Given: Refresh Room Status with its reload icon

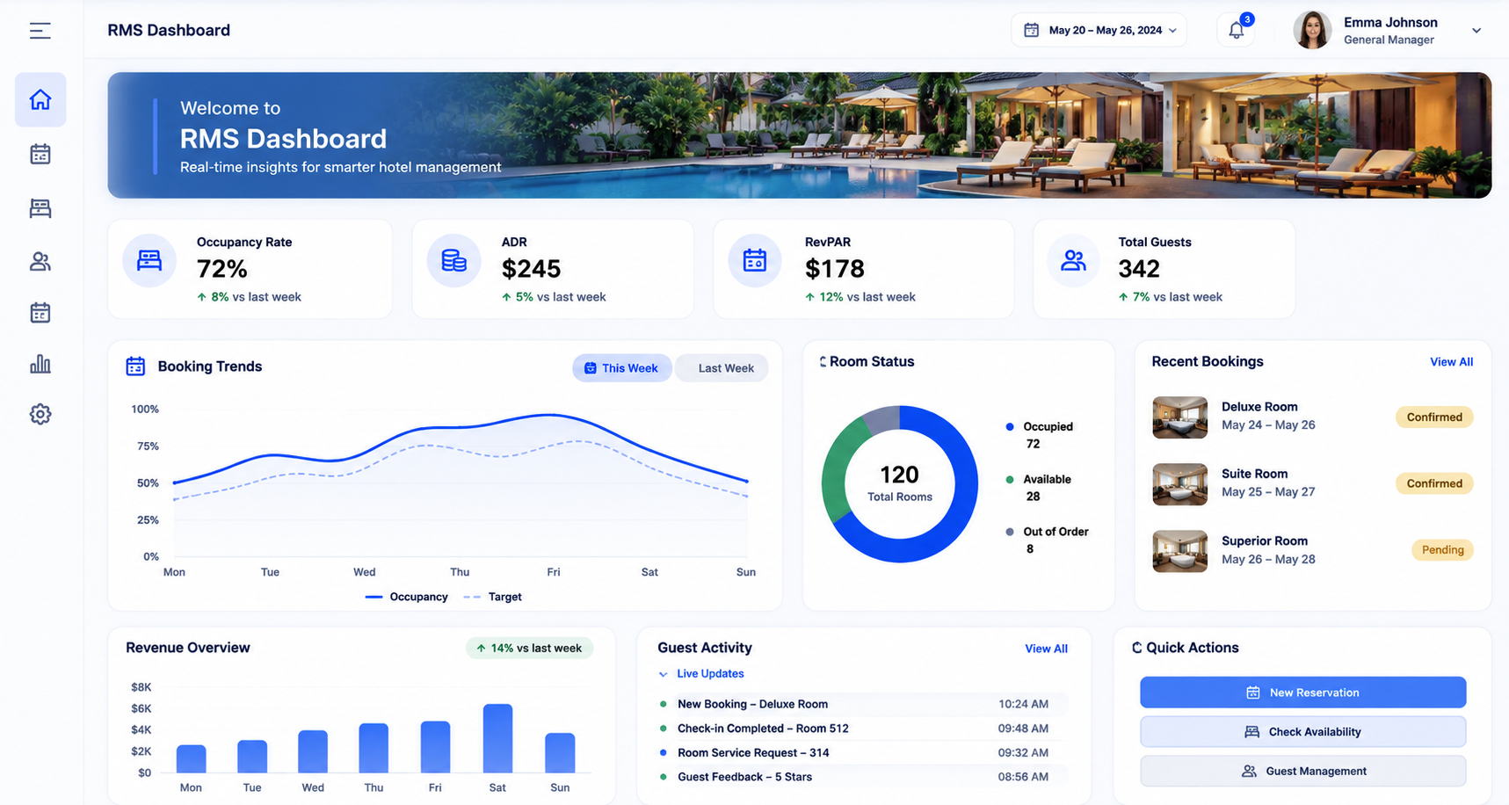Looking at the screenshot, I should pos(823,361).
